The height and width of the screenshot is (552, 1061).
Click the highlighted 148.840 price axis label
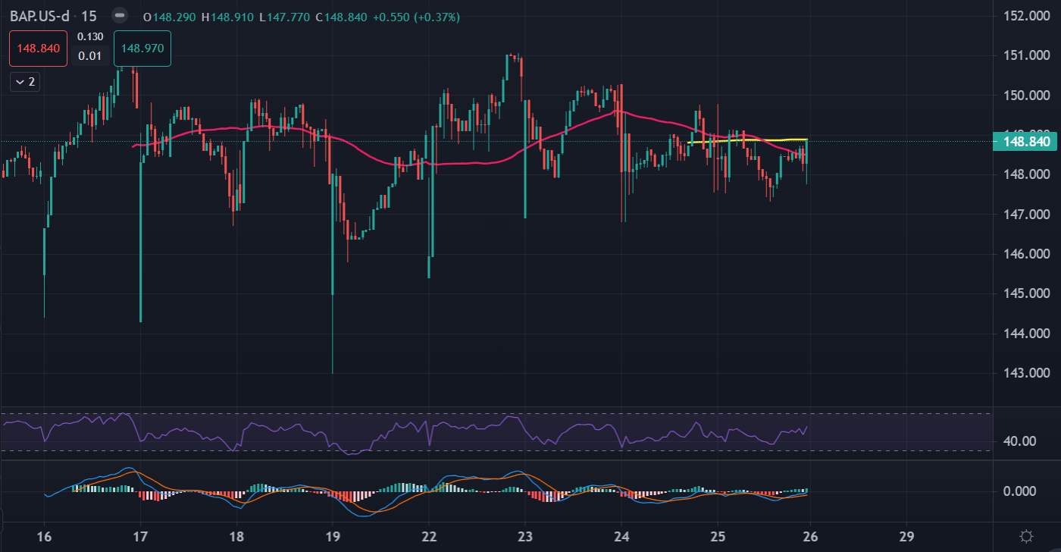click(x=1026, y=142)
